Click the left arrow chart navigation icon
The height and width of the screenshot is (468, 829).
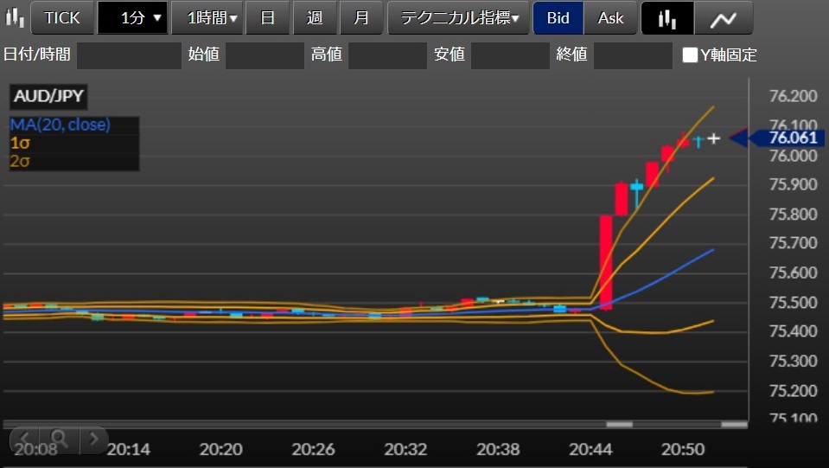[25, 439]
